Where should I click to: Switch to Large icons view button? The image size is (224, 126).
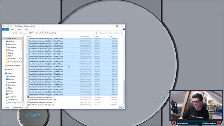tap(124, 107)
